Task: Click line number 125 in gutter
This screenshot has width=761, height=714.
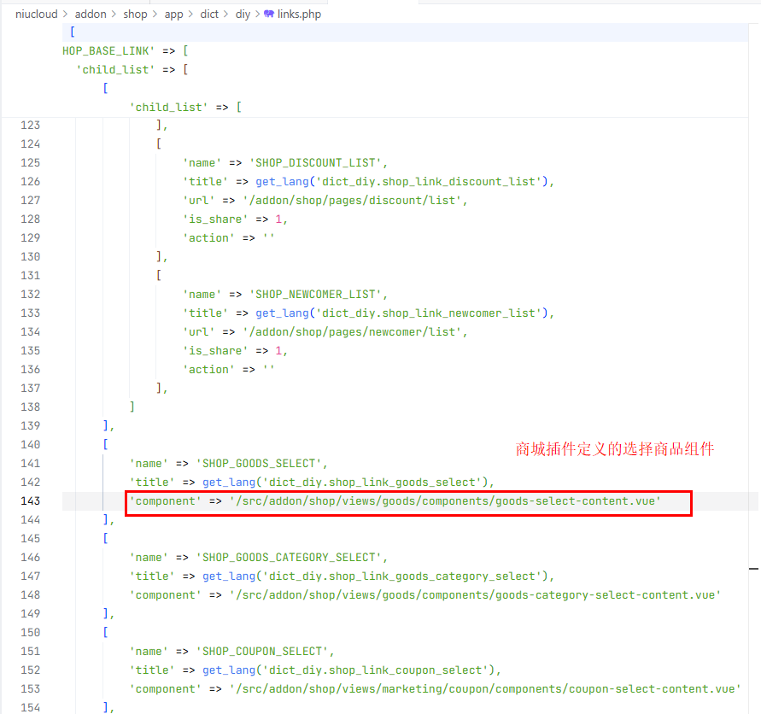Action: [x=30, y=163]
